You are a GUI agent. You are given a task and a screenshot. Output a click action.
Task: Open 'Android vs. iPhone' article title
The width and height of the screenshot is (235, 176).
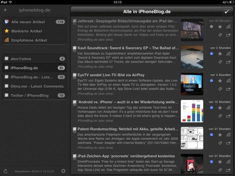point(128,102)
